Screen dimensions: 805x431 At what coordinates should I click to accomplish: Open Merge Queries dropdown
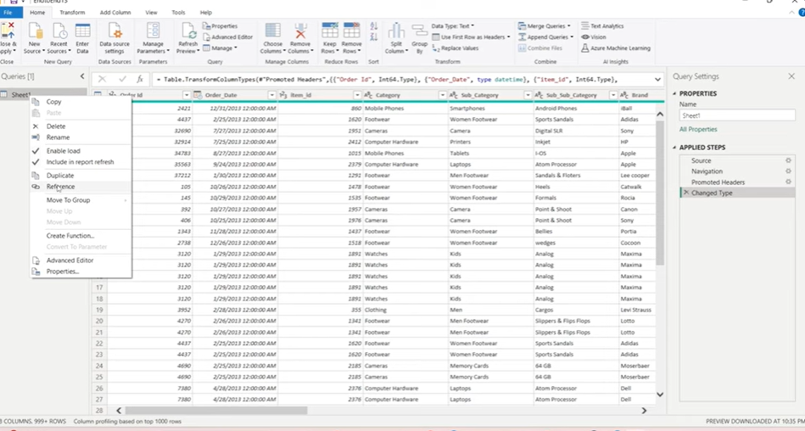tap(545, 25)
